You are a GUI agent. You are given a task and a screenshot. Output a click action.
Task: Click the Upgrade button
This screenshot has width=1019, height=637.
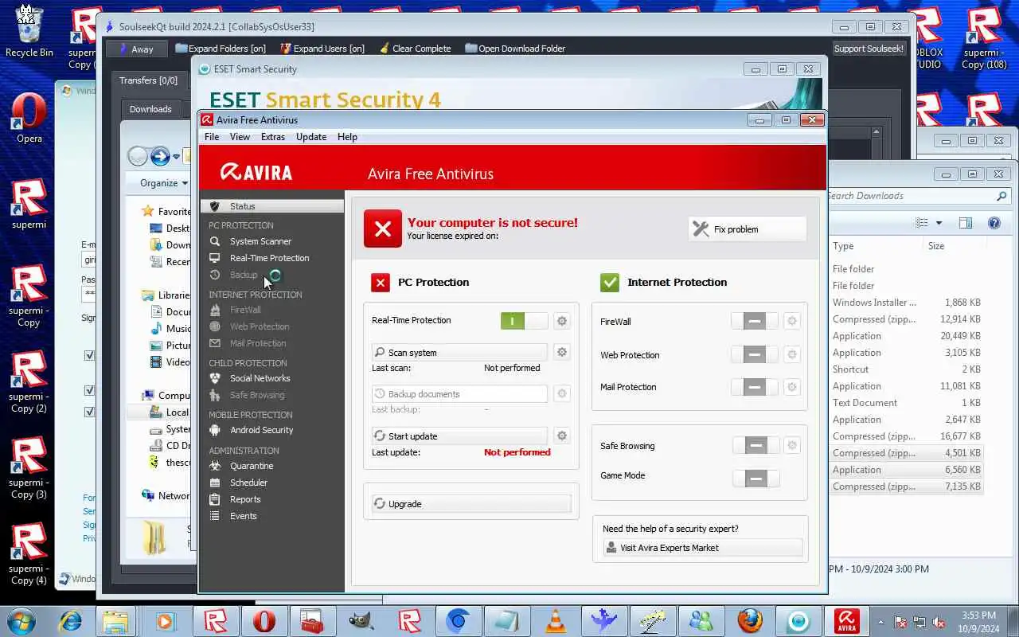point(471,504)
